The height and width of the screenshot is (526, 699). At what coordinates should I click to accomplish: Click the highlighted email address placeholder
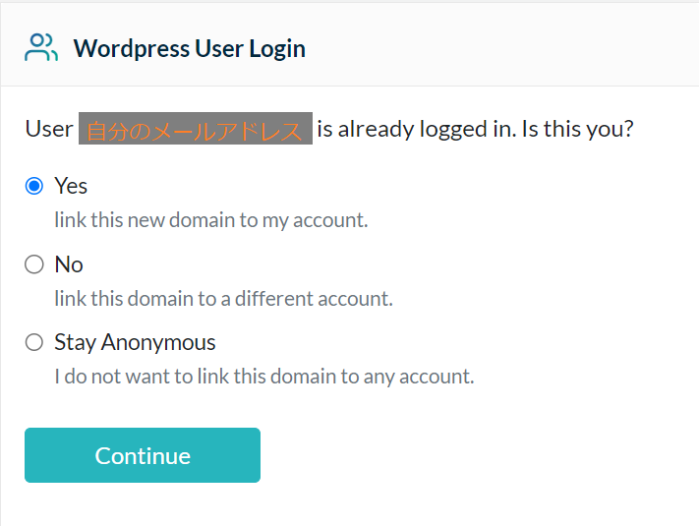(x=195, y=130)
